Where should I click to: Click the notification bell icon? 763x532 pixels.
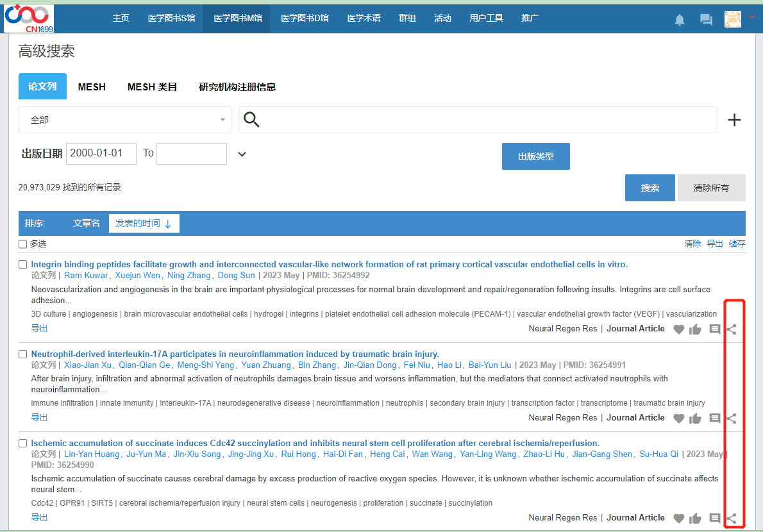(680, 20)
